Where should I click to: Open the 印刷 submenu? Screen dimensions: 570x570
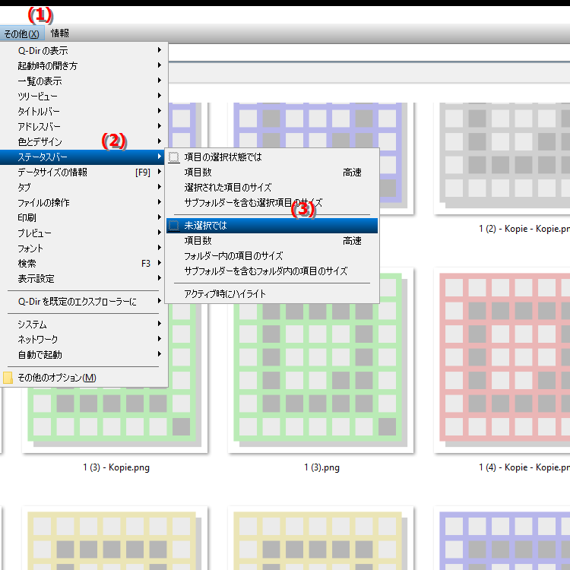pos(83,218)
